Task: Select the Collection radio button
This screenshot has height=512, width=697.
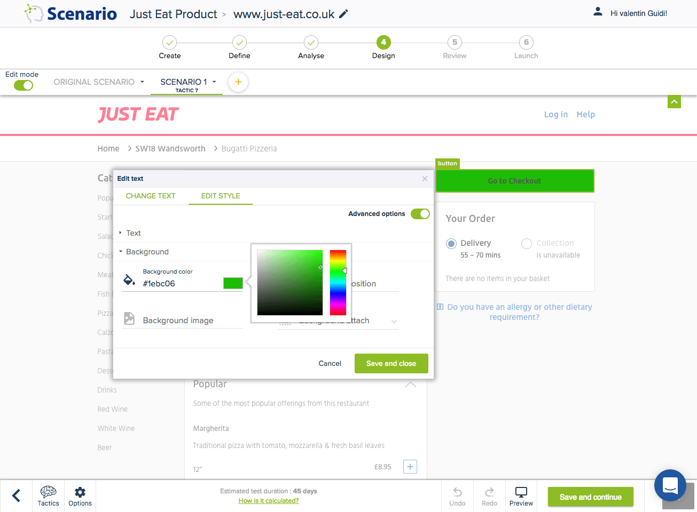Action: coord(527,244)
